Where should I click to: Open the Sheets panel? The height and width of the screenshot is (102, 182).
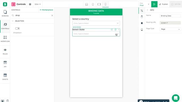pyautogui.click(x=5, y=77)
